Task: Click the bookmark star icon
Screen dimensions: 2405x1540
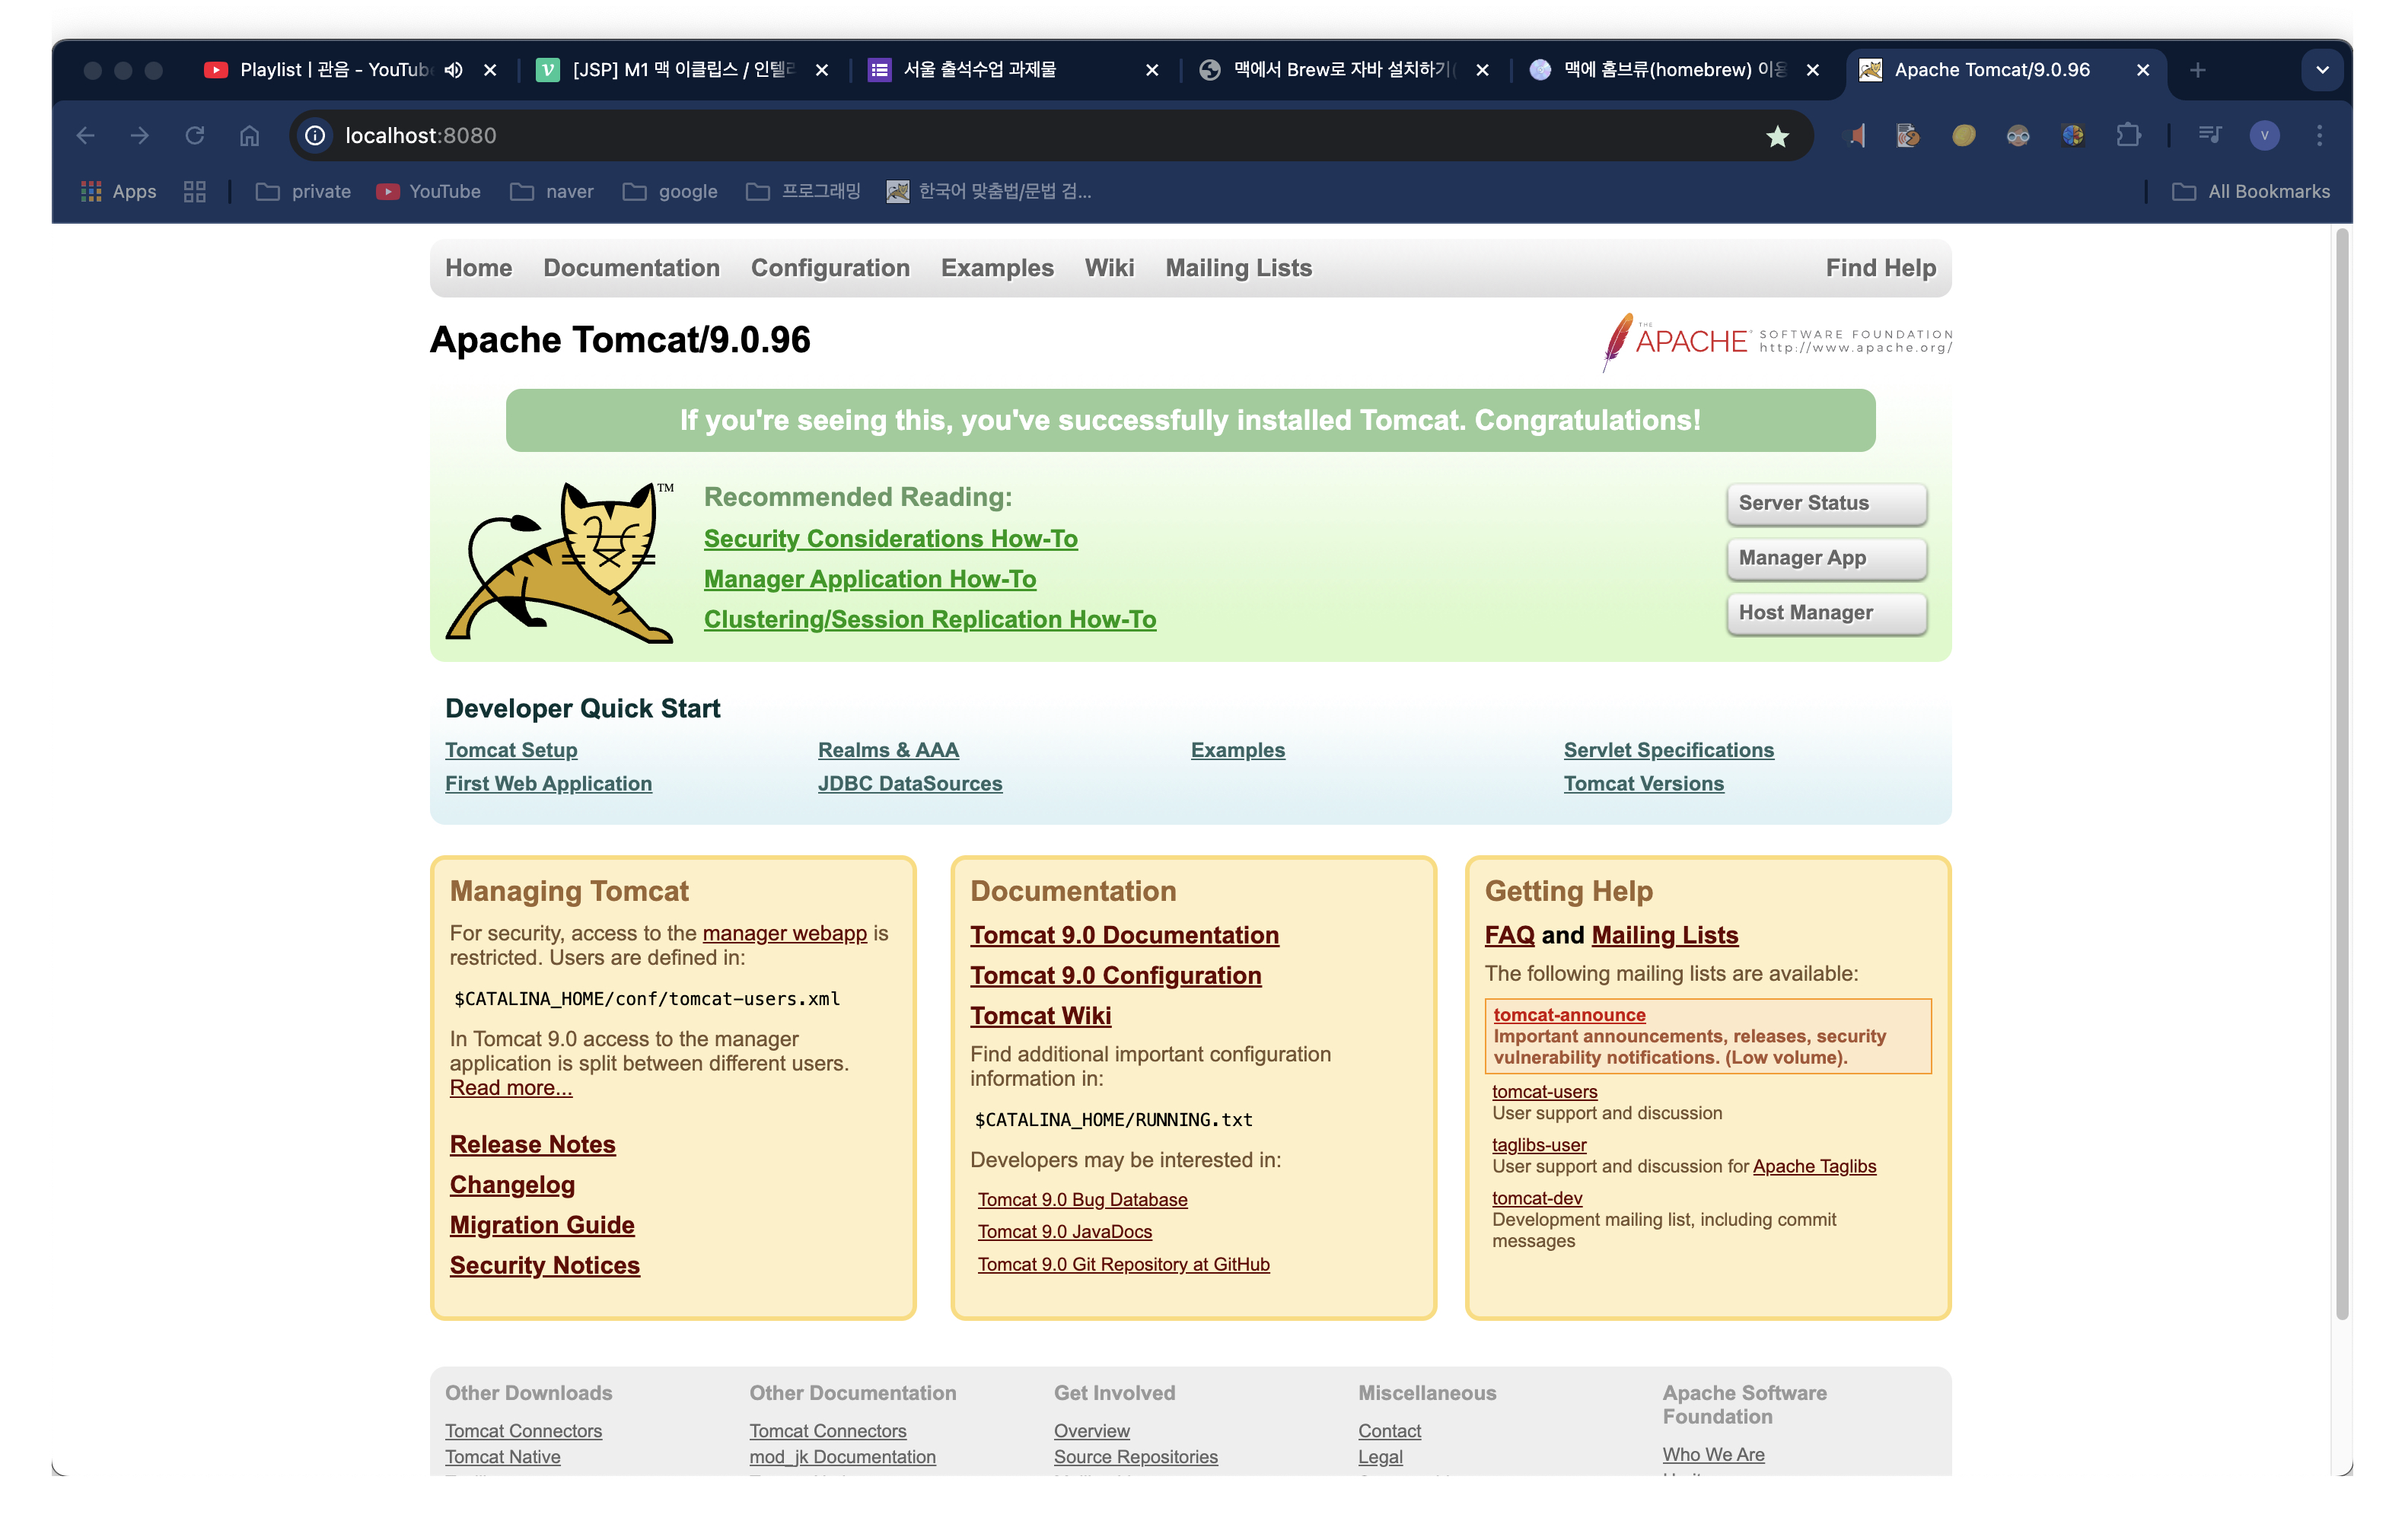Action: coord(1776,136)
